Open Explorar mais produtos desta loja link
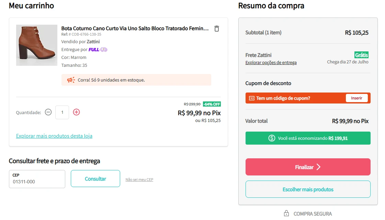 tap(54, 136)
